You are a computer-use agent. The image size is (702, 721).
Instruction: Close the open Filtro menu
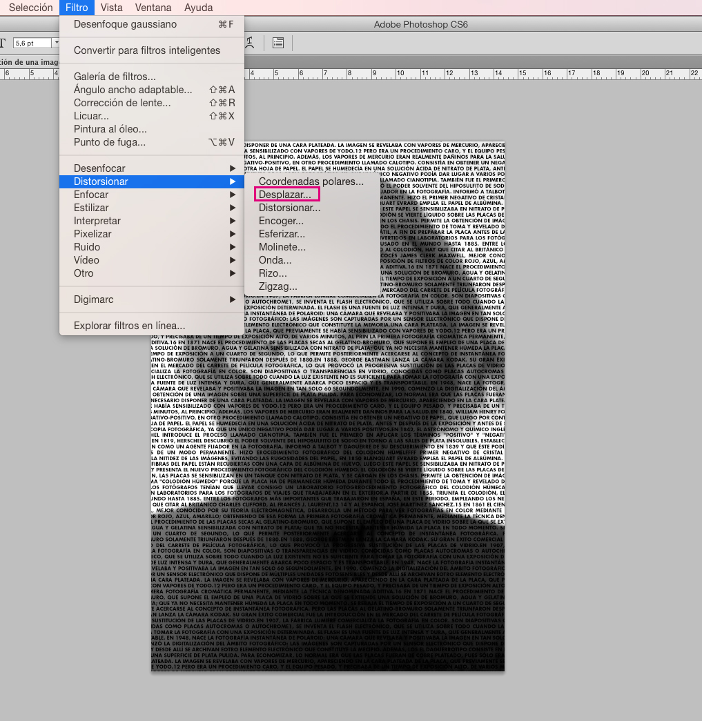coord(77,8)
